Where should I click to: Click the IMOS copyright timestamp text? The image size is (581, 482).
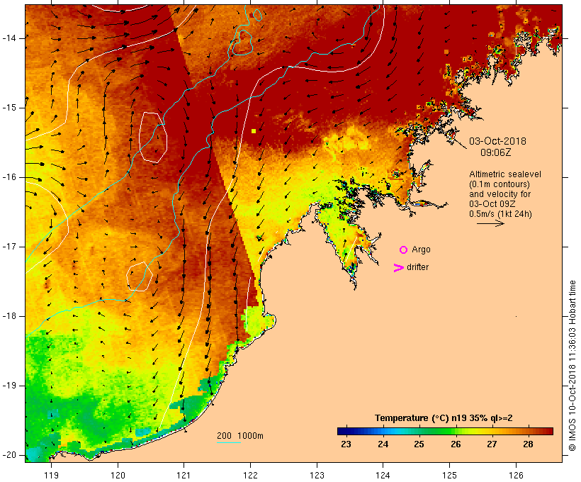(572, 366)
